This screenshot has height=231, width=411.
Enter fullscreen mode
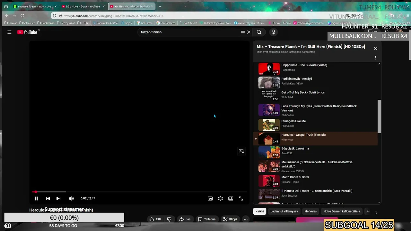[241, 198]
